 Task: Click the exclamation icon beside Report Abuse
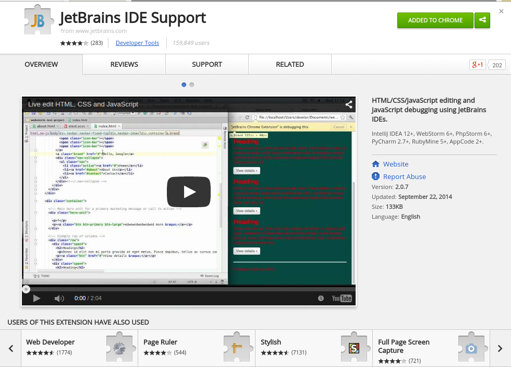pos(376,176)
